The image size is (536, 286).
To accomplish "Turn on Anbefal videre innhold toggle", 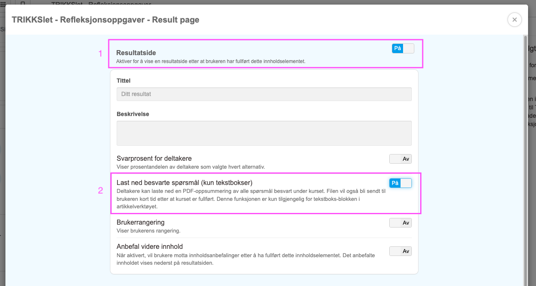I will click(x=401, y=251).
